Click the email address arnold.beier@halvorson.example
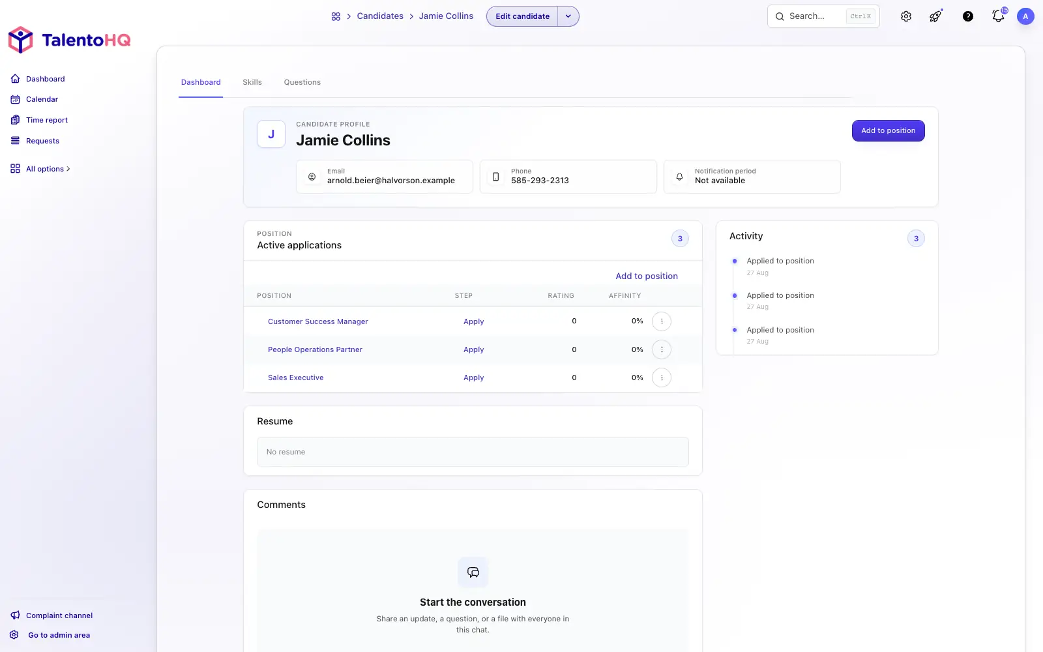 pyautogui.click(x=390, y=181)
